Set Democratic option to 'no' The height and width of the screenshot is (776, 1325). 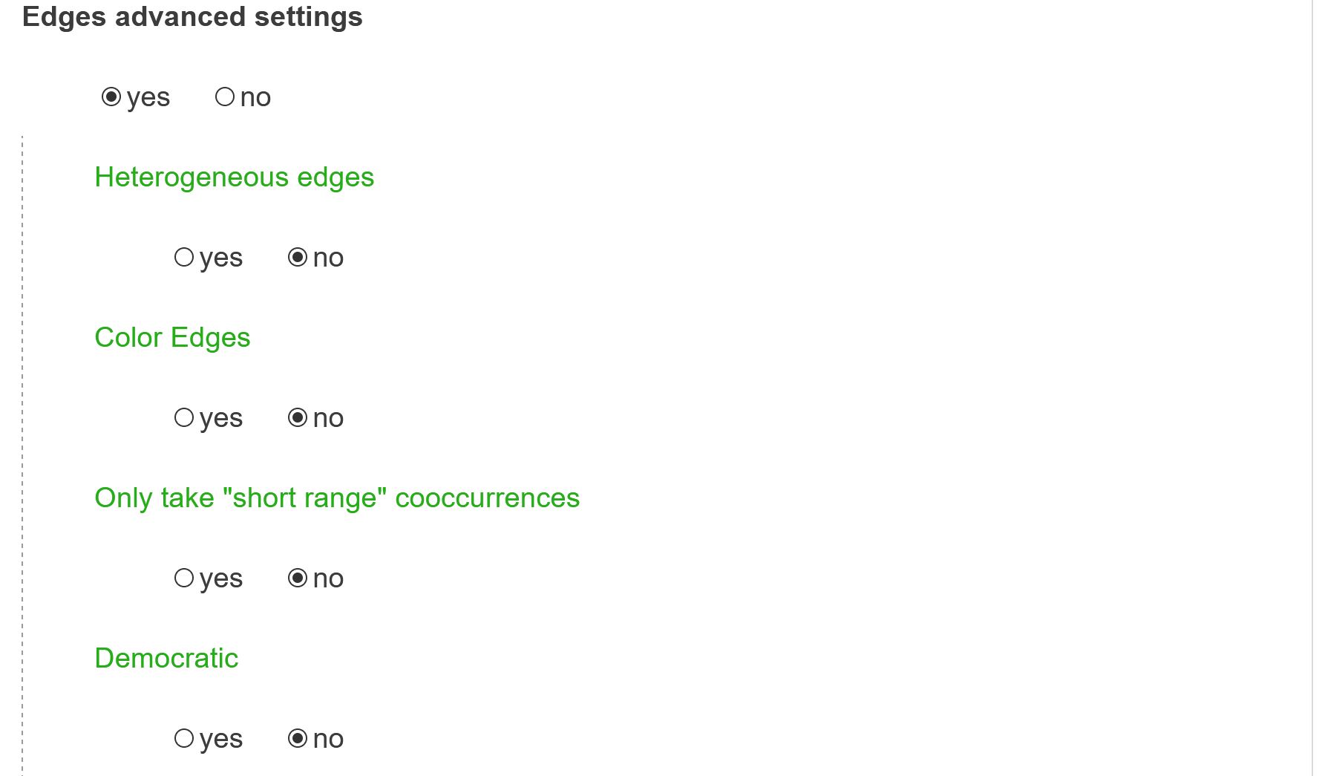pyautogui.click(x=298, y=739)
